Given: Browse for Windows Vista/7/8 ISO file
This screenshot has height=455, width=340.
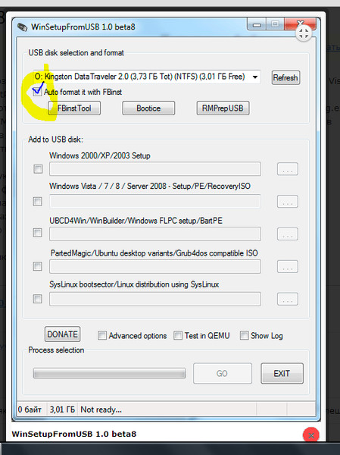Looking at the screenshot, I should [x=288, y=202].
